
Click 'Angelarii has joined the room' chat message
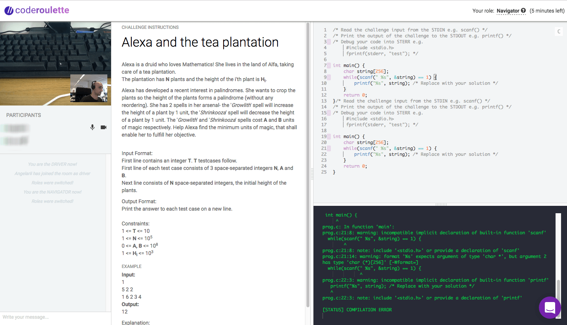[x=53, y=174]
